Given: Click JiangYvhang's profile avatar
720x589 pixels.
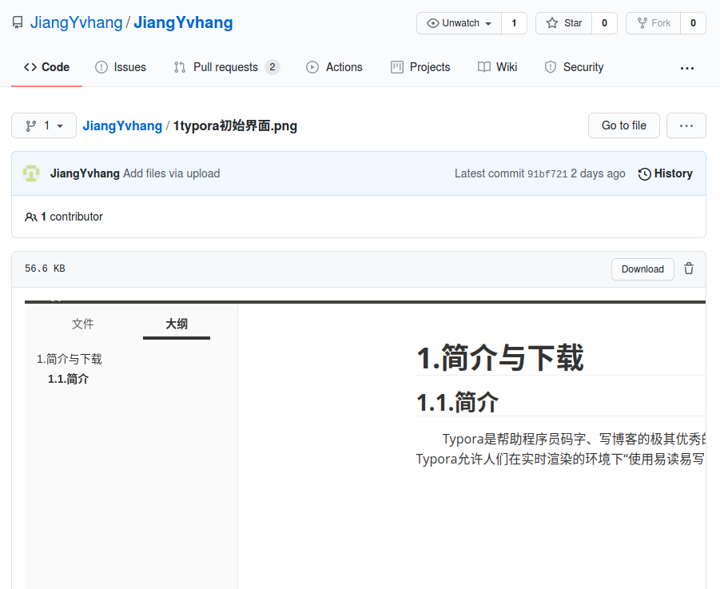Looking at the screenshot, I should (x=30, y=173).
